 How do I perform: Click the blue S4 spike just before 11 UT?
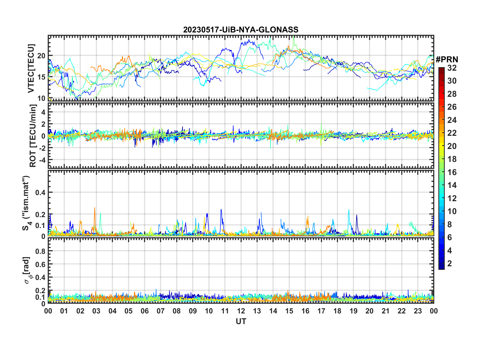(221, 210)
